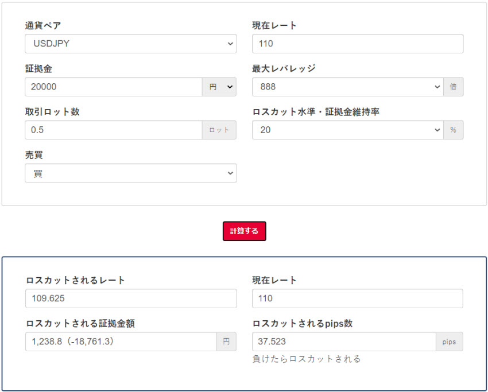Open the ロスカット水準・証拠金維持率 dropdown

point(347,130)
